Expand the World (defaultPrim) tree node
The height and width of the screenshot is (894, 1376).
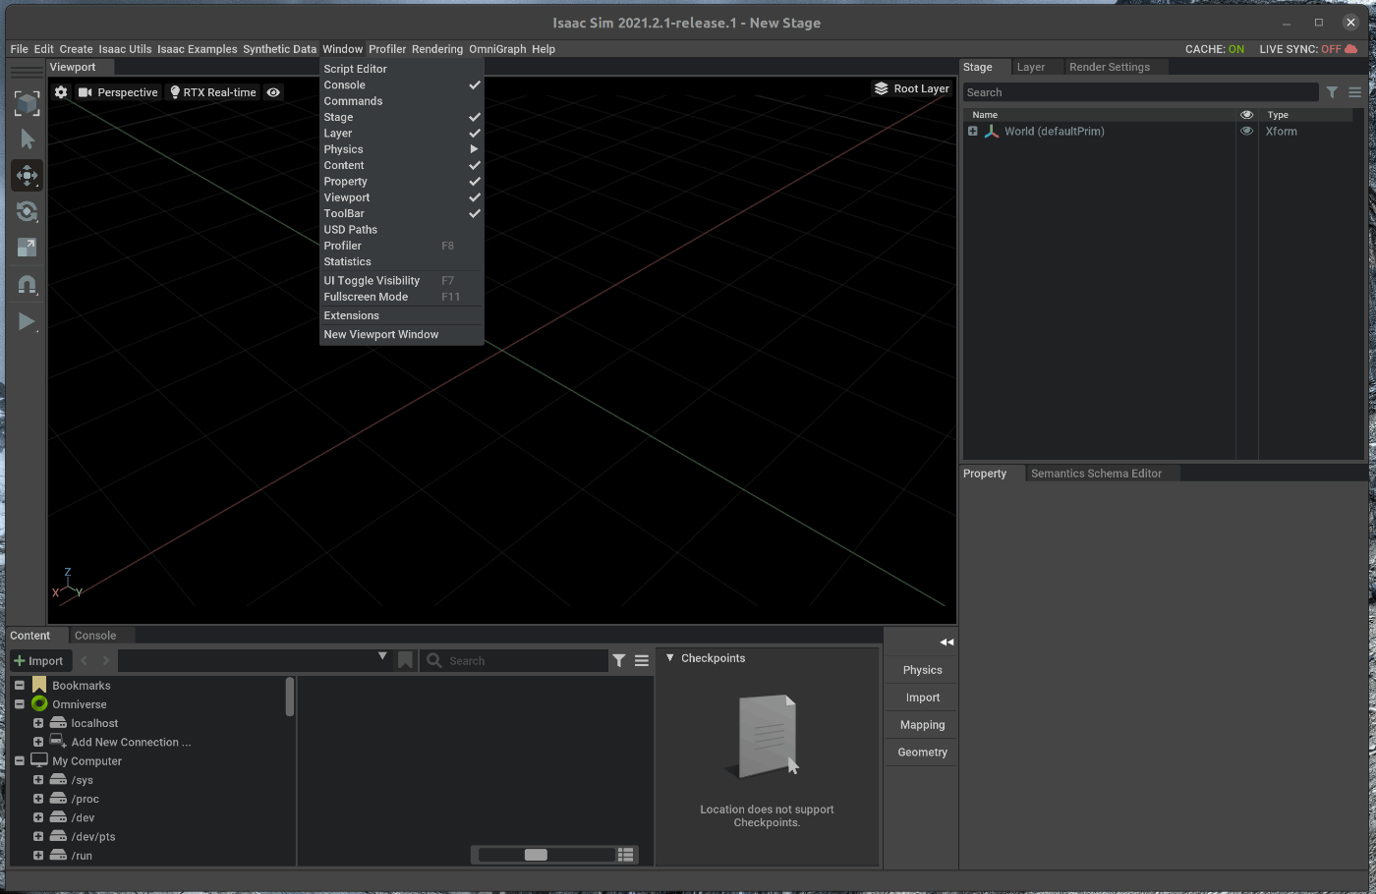click(973, 131)
